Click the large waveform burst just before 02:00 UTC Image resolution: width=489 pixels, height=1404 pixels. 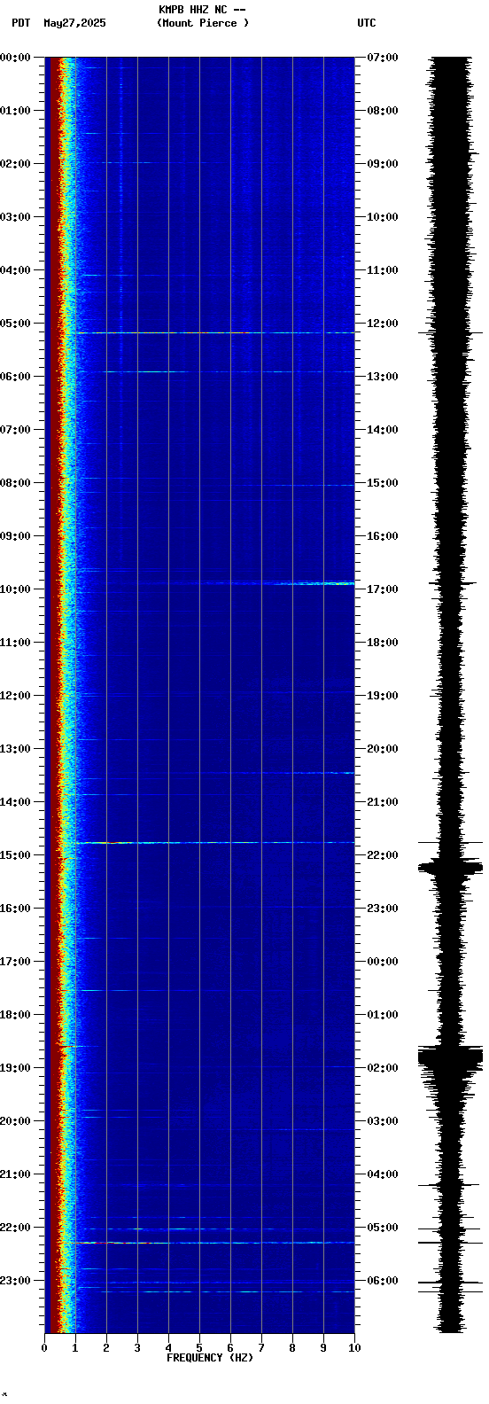[x=451, y=1056]
